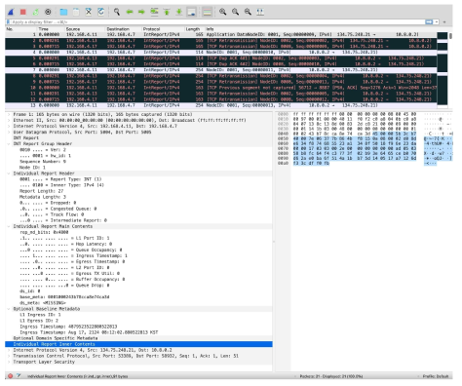The width and height of the screenshot is (462, 386).
Task: Expand the Frame 1 tree item
Action: [9, 114]
